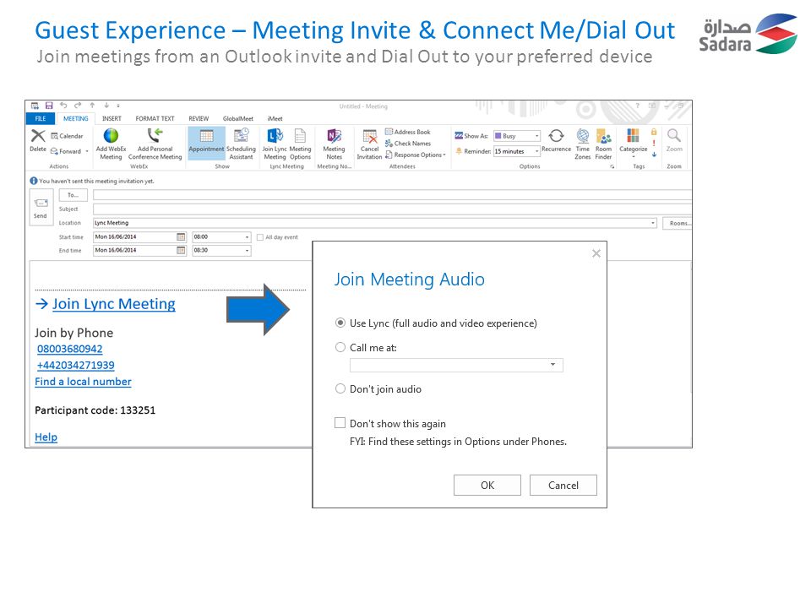This screenshot has height=608, width=811.
Task: Click the Save icon in quick access toolbar
Action: (x=49, y=106)
